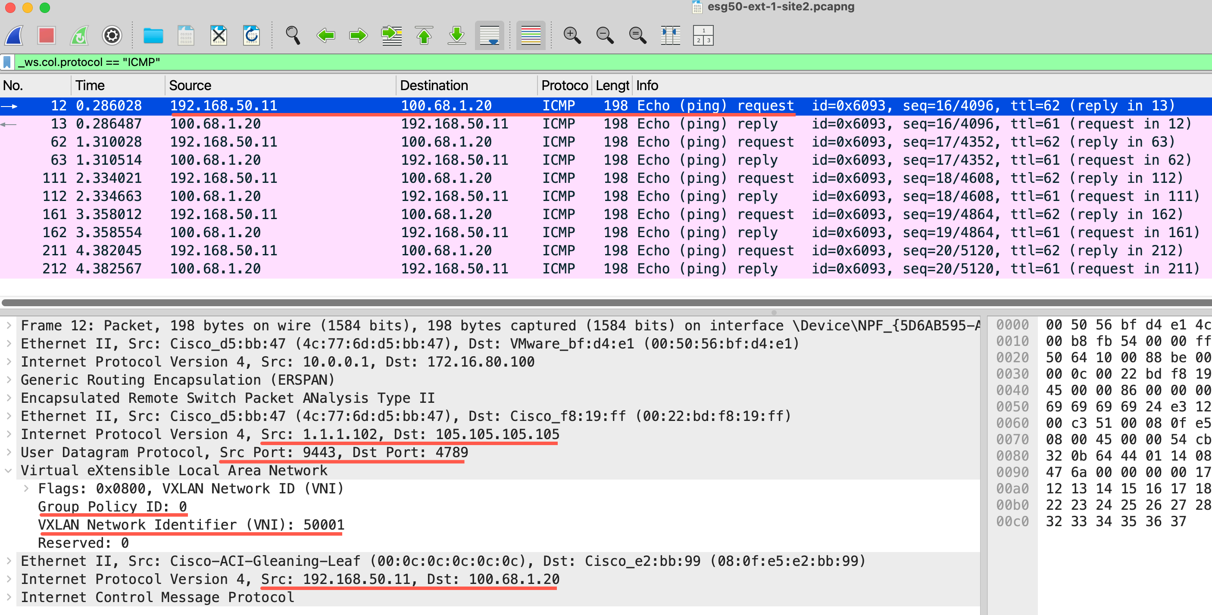
Task: Click the packet list horizontal scrollbar
Action: 606,302
